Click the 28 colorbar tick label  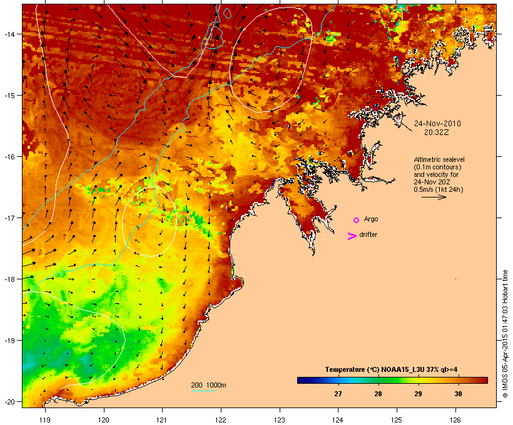[378, 394]
